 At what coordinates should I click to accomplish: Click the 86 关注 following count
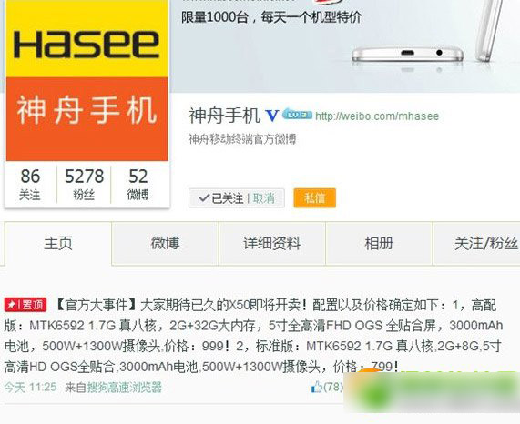[x=30, y=185]
